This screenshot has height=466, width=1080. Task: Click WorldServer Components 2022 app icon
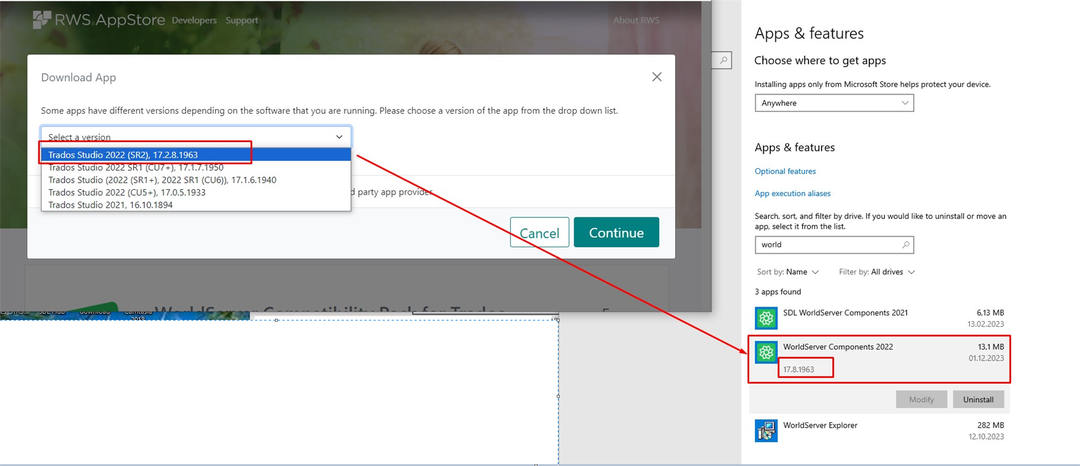(766, 352)
